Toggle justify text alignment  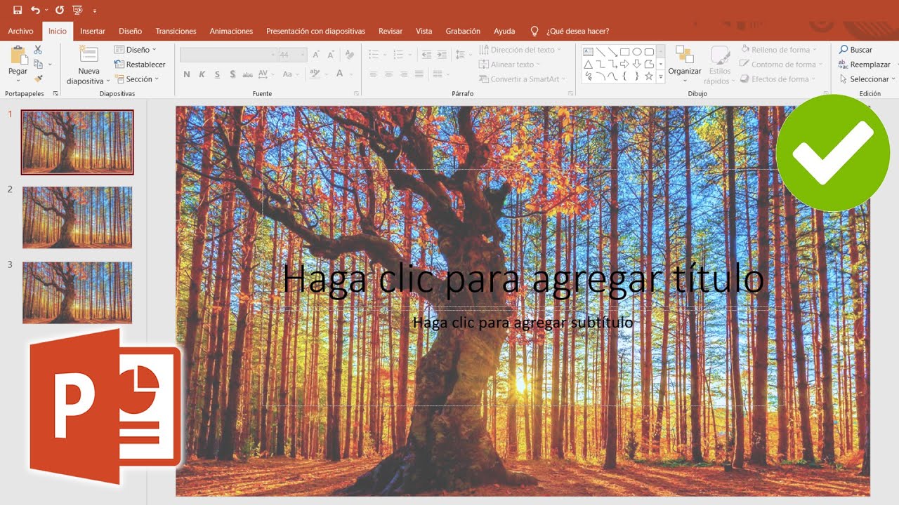point(419,74)
